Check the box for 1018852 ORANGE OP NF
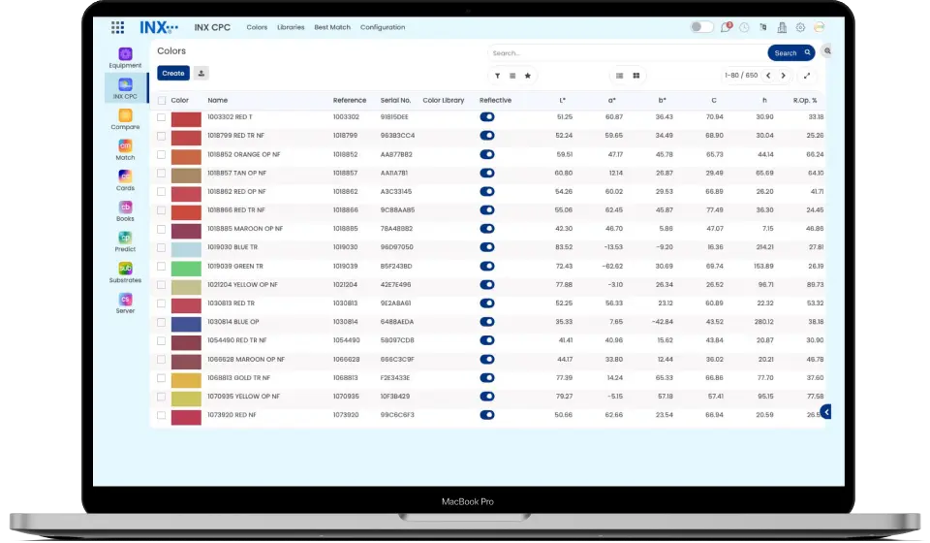The width and height of the screenshot is (930, 543). point(162,154)
